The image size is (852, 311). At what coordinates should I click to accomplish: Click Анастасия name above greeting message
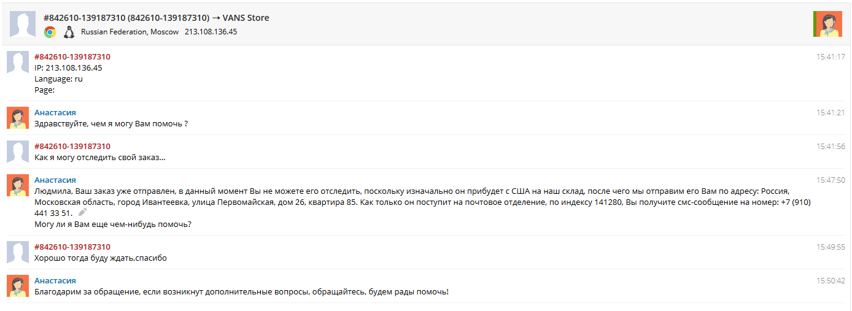[x=55, y=112]
